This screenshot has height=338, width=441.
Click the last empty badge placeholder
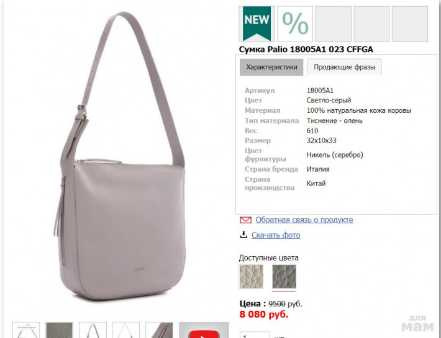point(410,24)
